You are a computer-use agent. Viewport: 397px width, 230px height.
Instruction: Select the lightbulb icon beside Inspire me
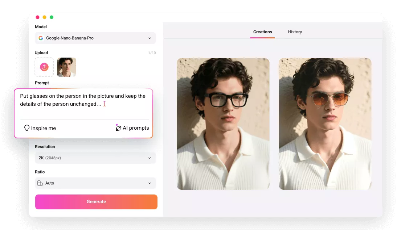point(26,128)
